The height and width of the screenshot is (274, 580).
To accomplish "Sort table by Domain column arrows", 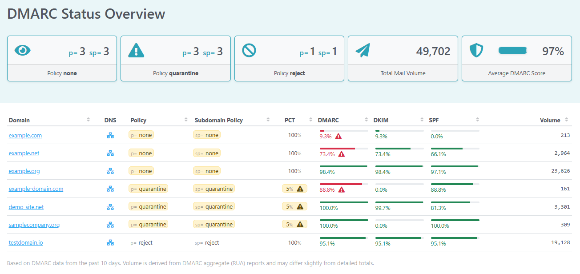I will (88, 120).
